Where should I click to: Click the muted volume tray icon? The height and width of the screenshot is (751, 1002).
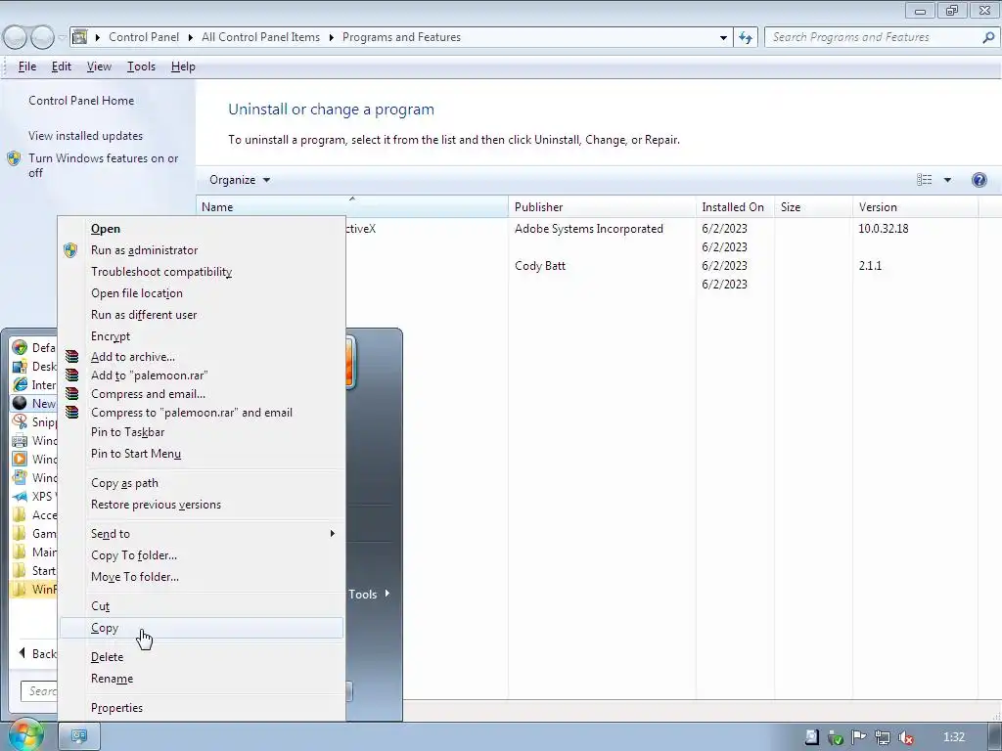coord(905,737)
